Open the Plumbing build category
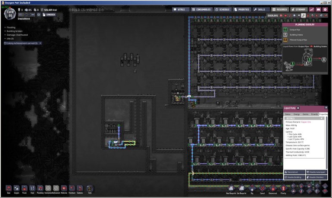 [40, 188]
